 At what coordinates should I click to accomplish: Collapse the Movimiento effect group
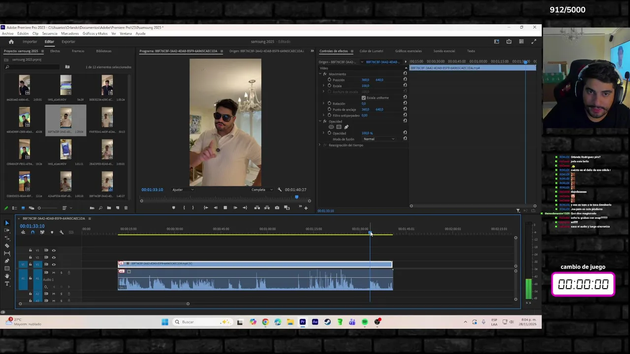(x=320, y=74)
